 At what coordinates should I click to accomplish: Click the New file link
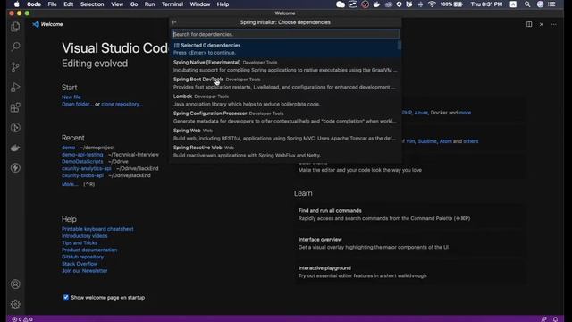71,97
